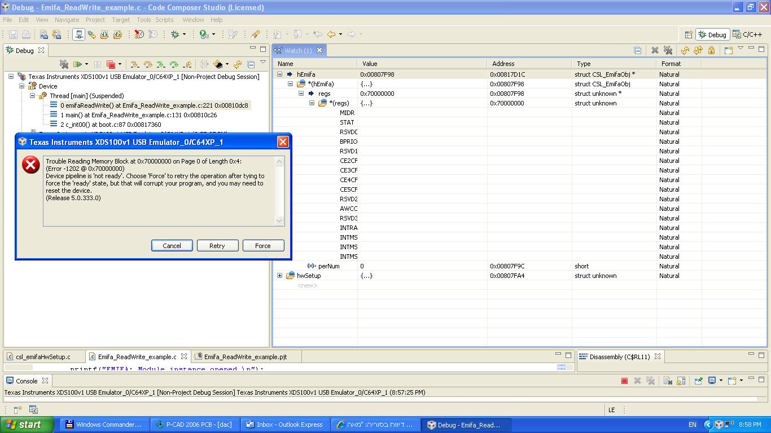Collapse the Thread [main] node in Debug tree

point(32,96)
